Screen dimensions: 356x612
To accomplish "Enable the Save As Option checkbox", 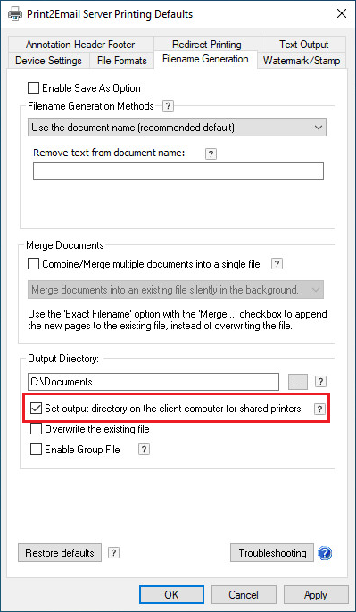I will tap(34, 88).
